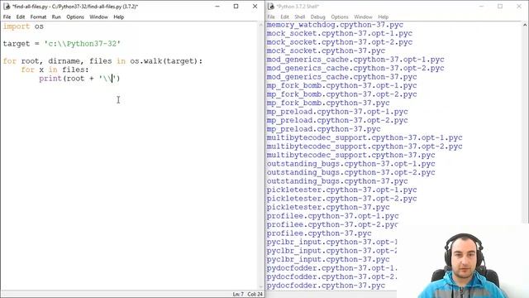Click profilee.cpython-37.opt-2.pyc line
Viewport: 529px width, 298px height.
pyautogui.click(x=332, y=224)
